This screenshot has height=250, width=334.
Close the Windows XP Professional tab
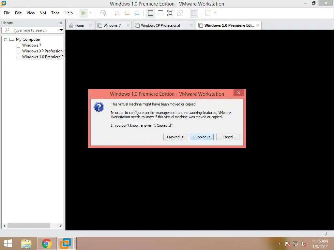pos(191,25)
